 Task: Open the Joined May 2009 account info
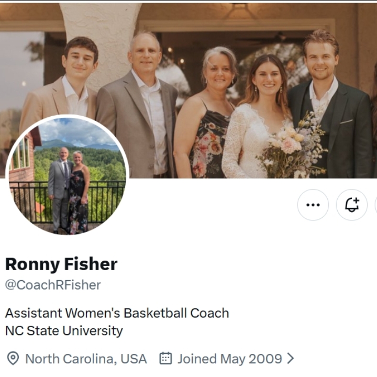[230, 359]
